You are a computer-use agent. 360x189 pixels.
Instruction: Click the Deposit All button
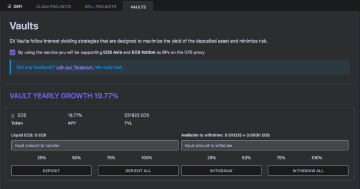click(138, 170)
